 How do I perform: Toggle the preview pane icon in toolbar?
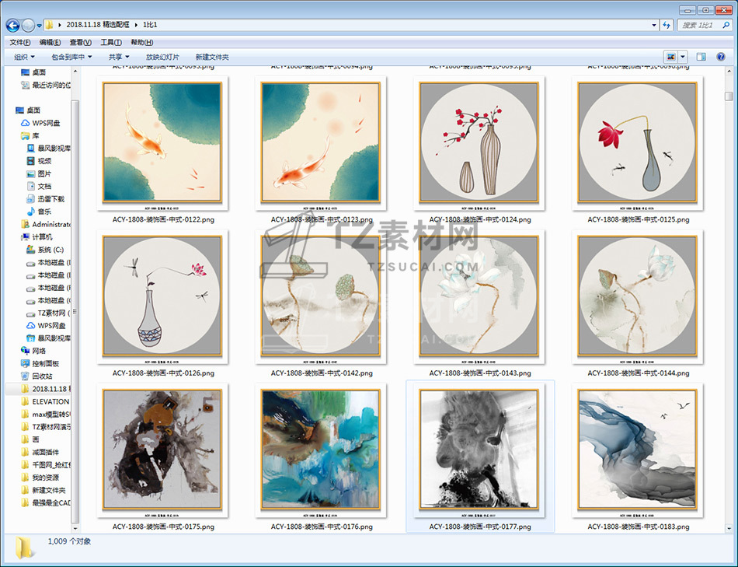pos(701,57)
